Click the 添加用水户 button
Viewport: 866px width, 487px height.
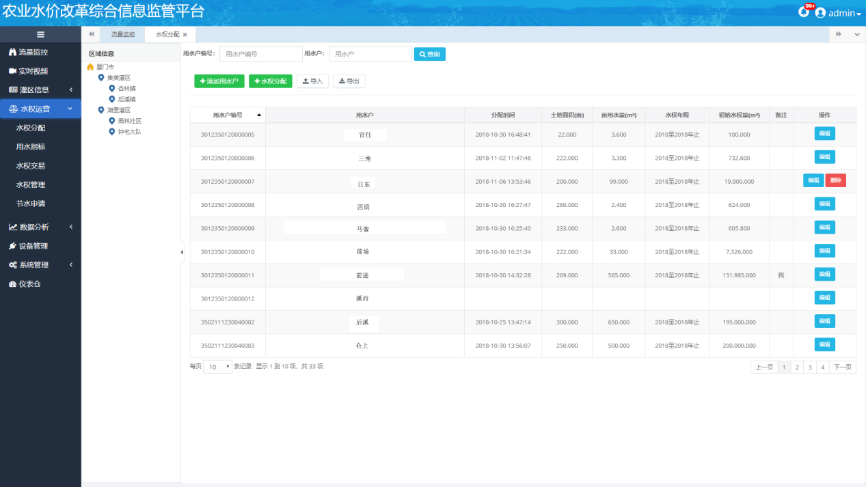click(219, 81)
